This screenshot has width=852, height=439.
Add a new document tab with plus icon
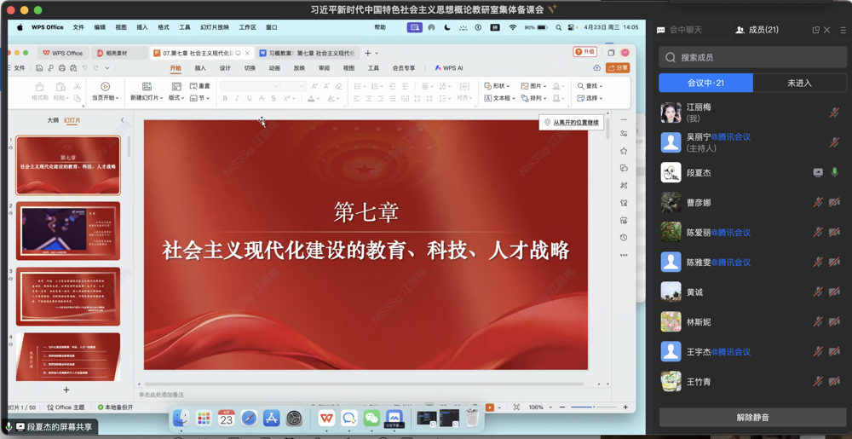[x=368, y=53]
